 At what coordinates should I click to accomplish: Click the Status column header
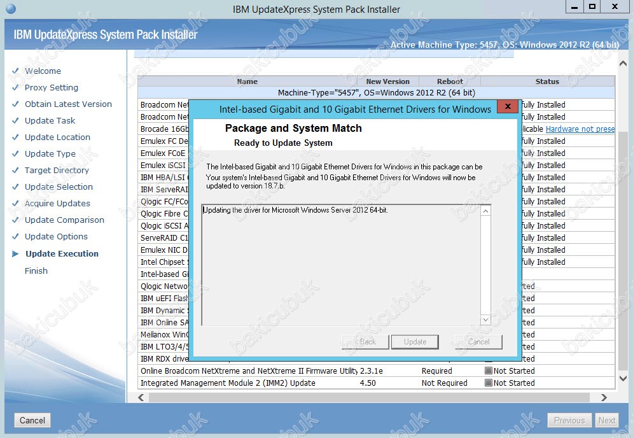[547, 81]
